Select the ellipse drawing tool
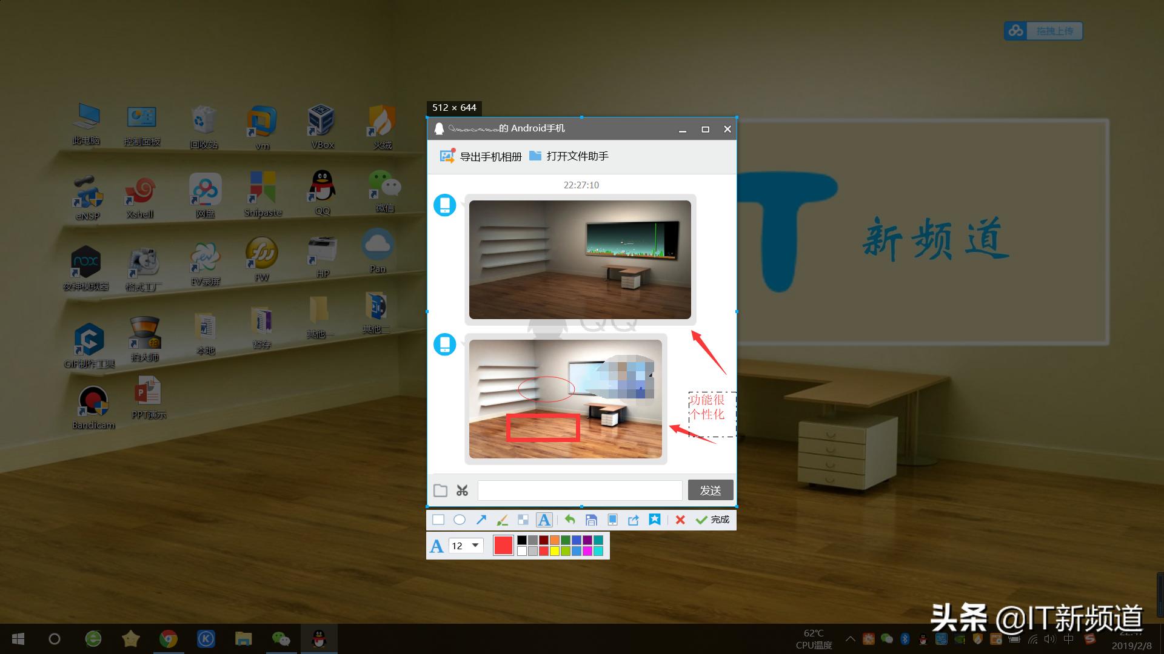The width and height of the screenshot is (1164, 654). coord(460,520)
